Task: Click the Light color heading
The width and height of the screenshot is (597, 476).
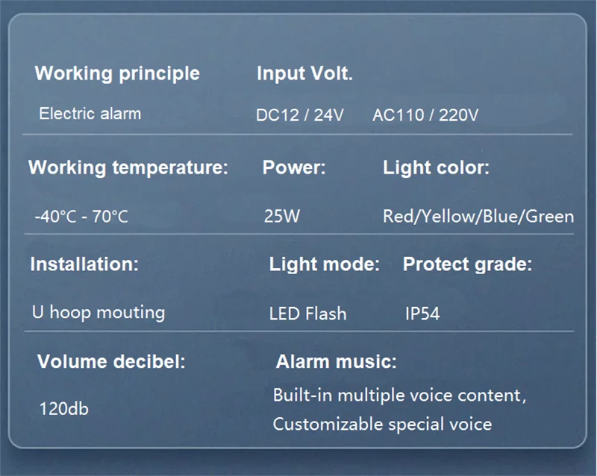Action: coord(436,168)
